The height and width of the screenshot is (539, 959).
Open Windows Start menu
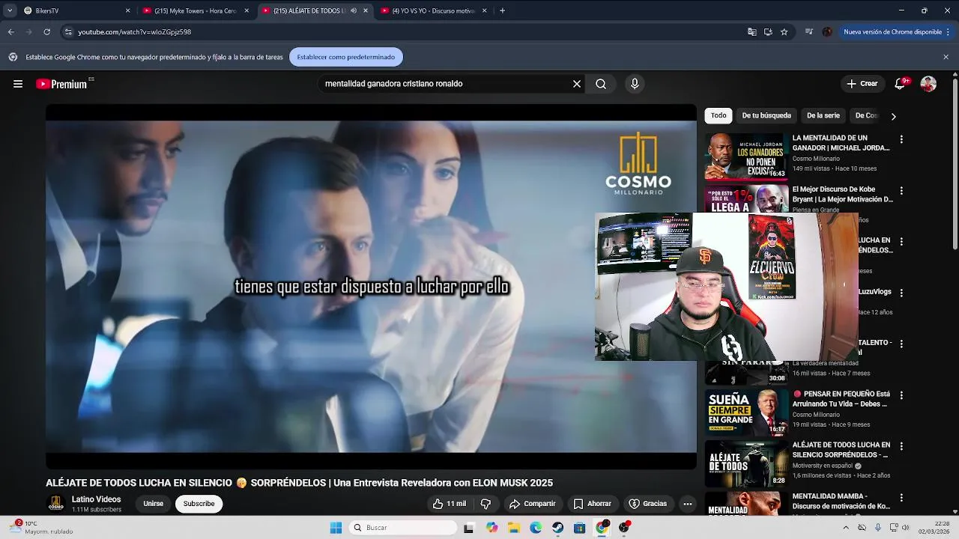pyautogui.click(x=336, y=528)
